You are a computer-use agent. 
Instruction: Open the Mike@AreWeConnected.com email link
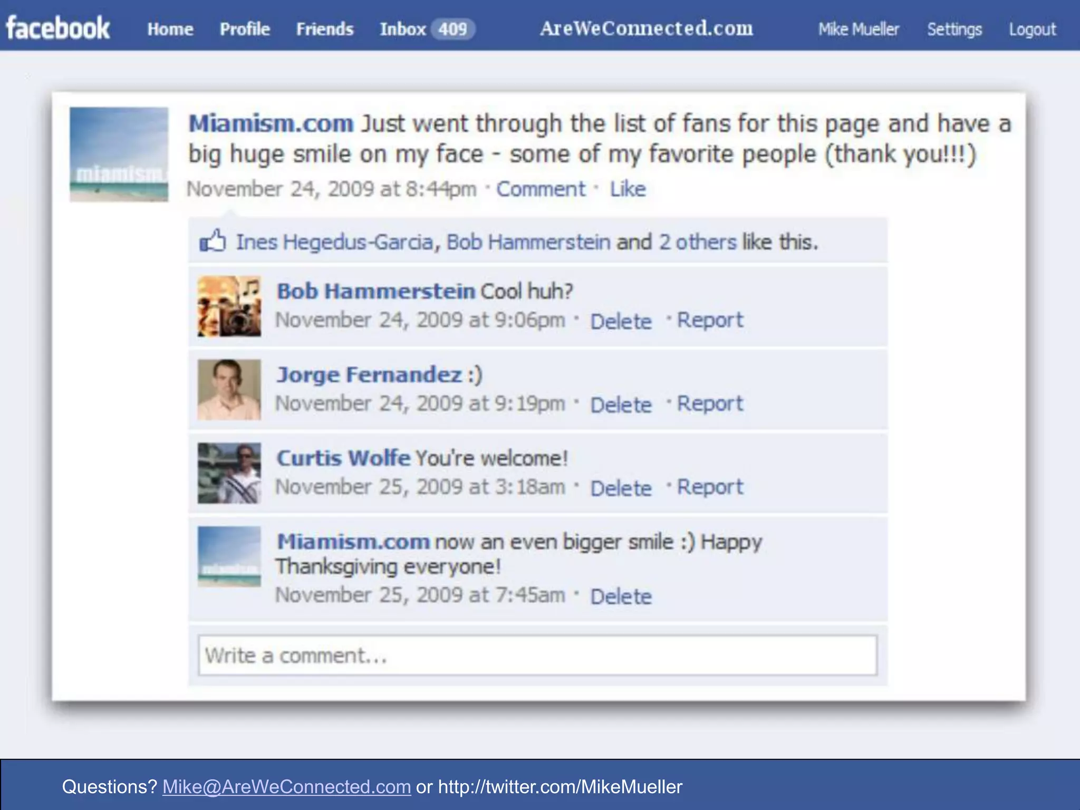[x=286, y=787]
